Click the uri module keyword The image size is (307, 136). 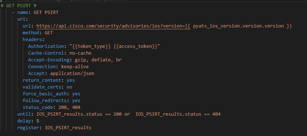point(21,19)
